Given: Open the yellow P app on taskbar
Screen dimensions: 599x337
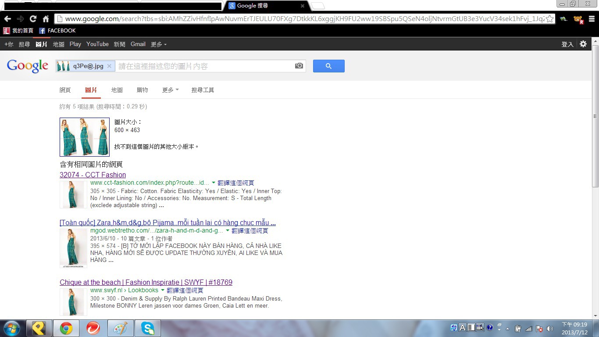Looking at the screenshot, I should [39, 328].
